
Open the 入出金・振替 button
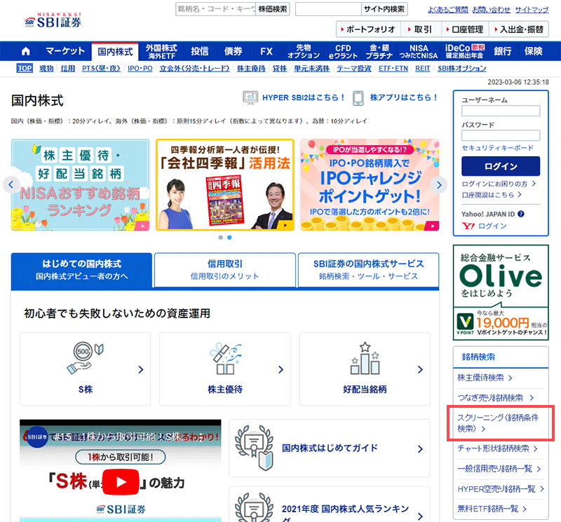click(519, 29)
